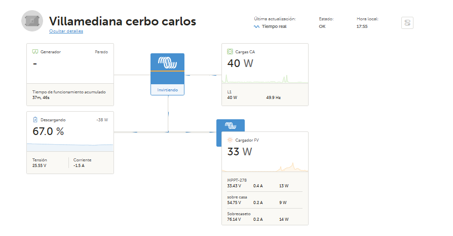
Task: Click the battery icon beside Descargando
Action: click(x=35, y=120)
